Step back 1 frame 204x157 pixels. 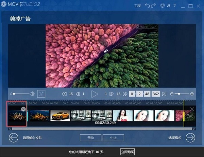click(78, 94)
